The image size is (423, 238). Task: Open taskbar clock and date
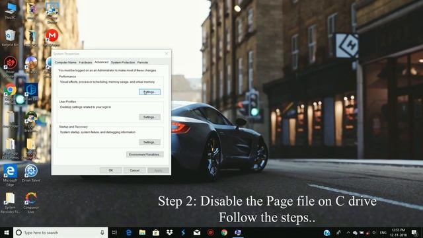coord(399,232)
